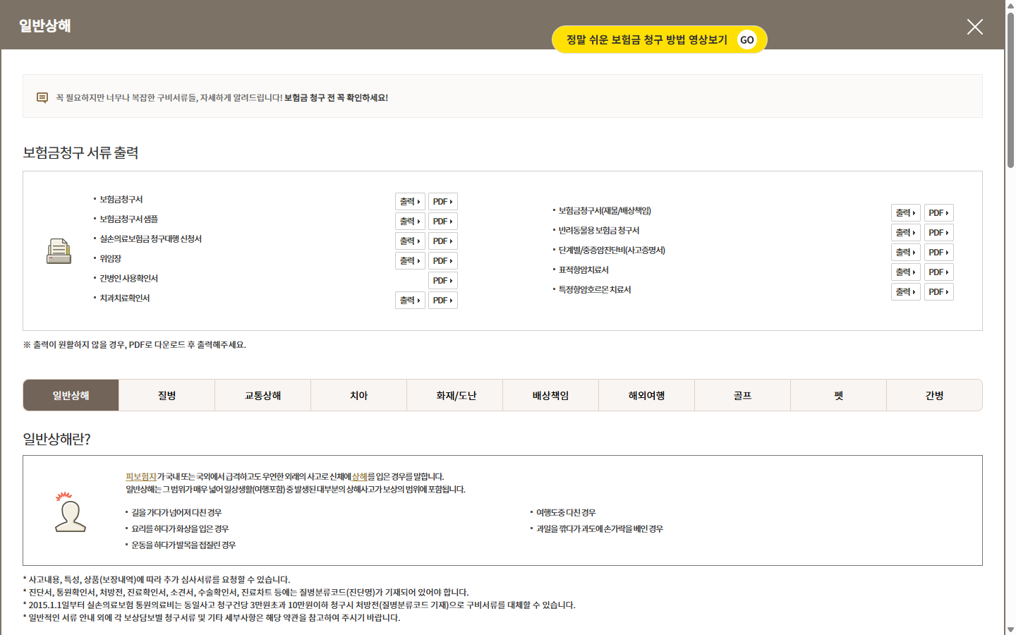Download PDF of 반려동물용 보험금 청구서
The image size is (1016, 635).
[938, 233]
